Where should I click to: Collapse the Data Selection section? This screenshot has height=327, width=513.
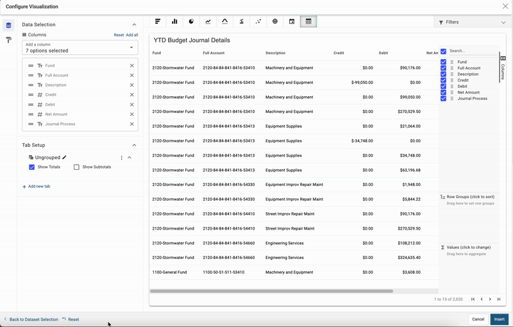coord(134,24)
